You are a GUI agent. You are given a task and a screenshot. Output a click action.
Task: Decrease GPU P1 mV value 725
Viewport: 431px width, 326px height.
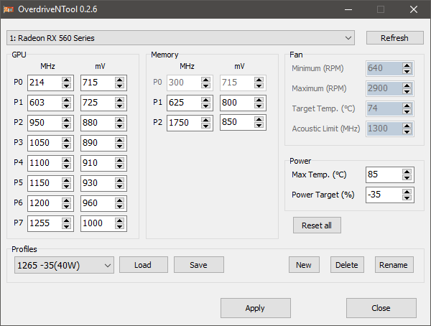tap(119, 106)
